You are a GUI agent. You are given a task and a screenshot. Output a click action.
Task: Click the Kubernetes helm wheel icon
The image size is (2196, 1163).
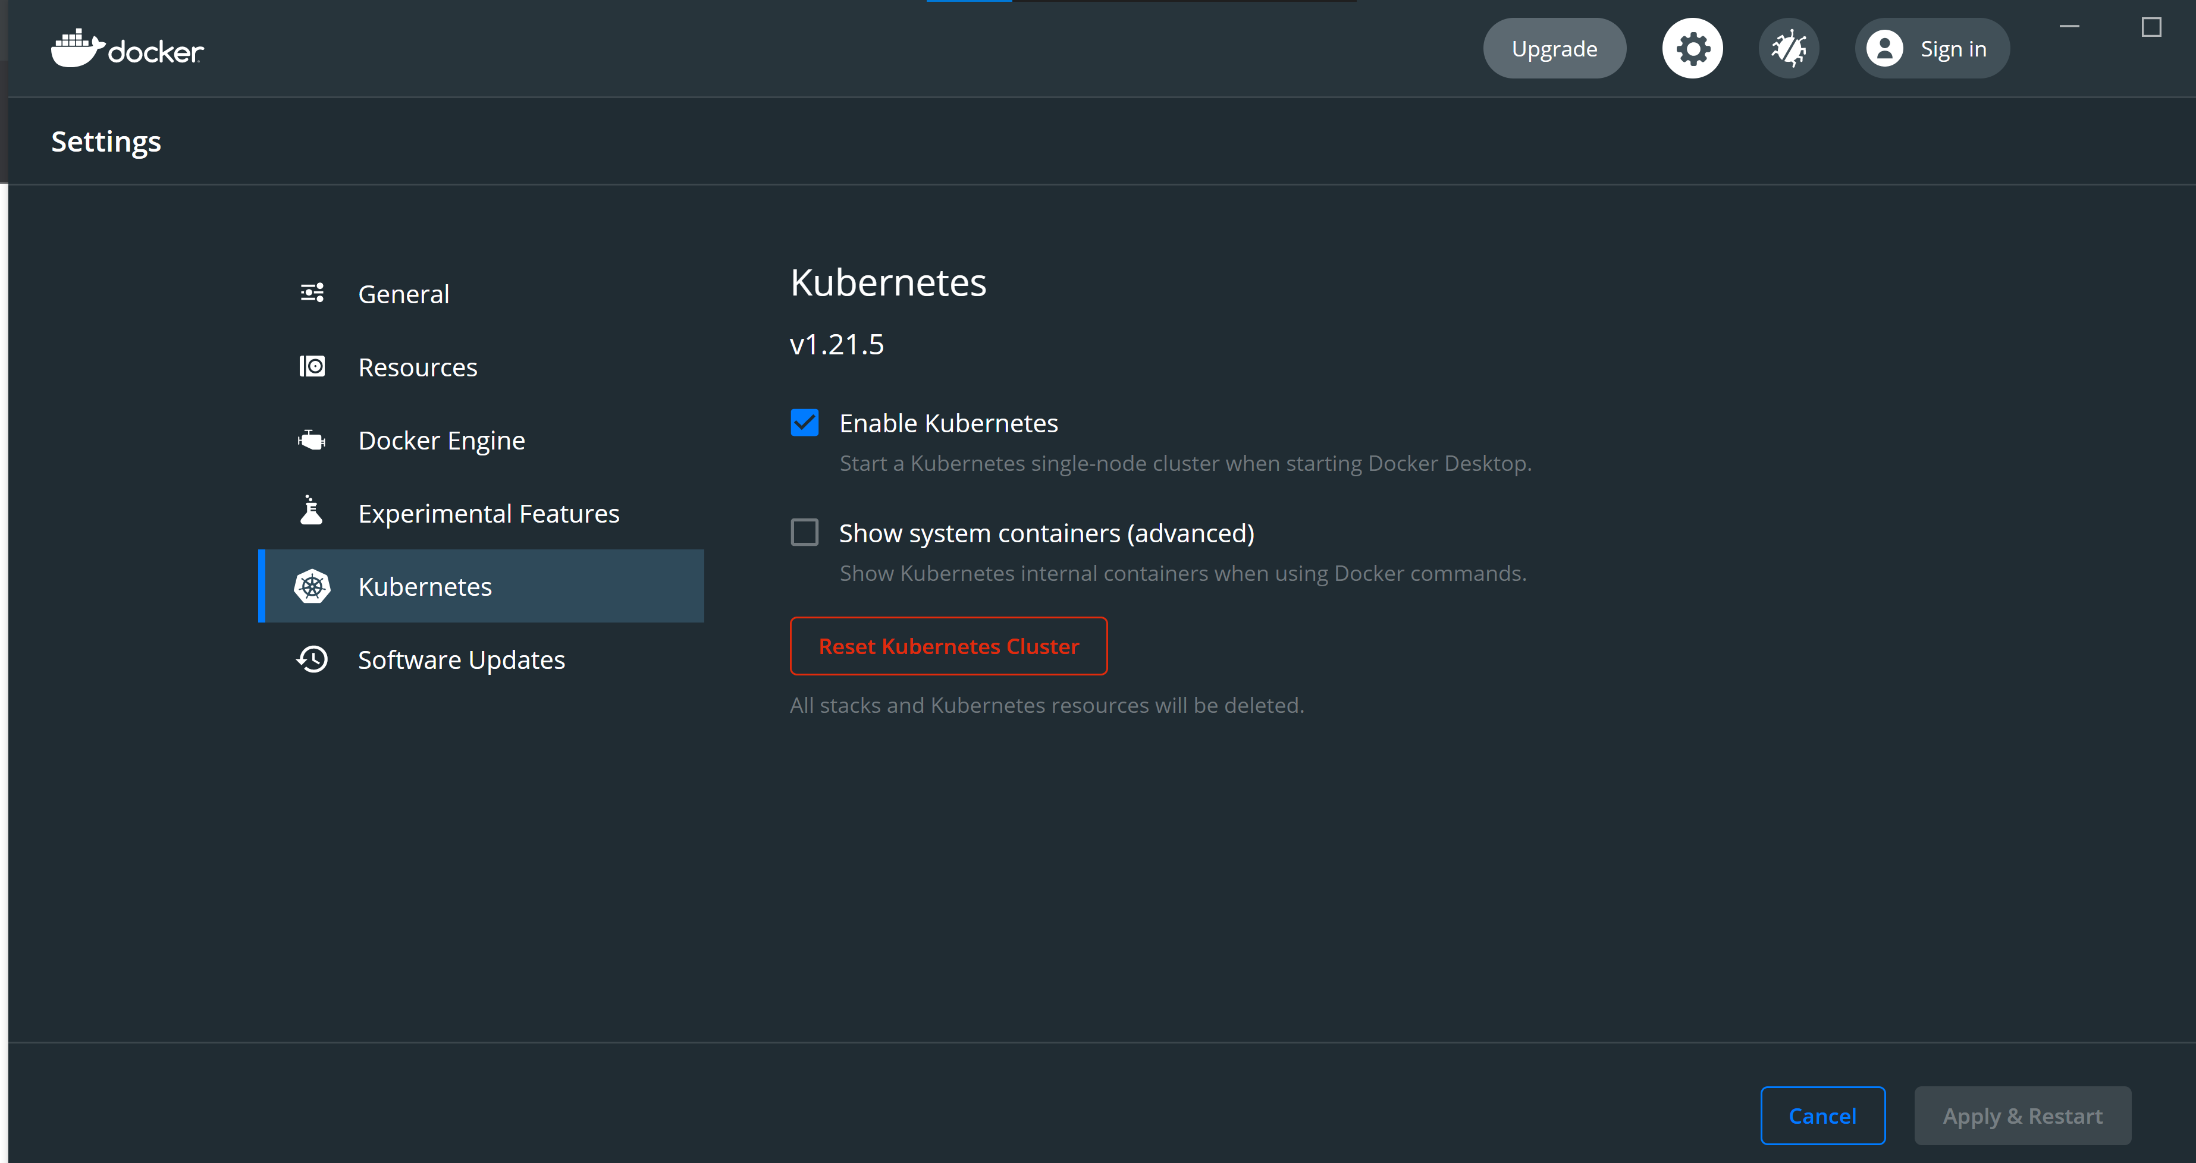[x=312, y=586]
